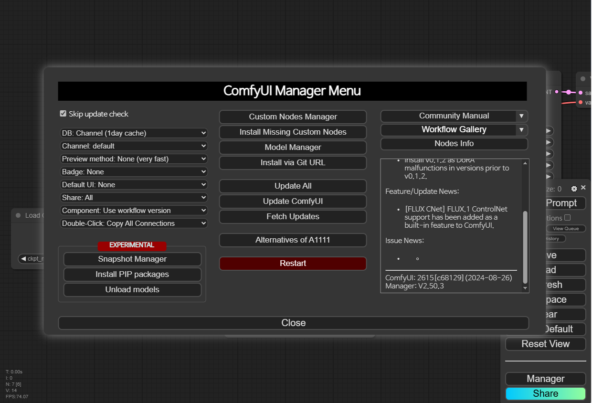Open the Double-Click: Copy All Connections dropdown
Viewport: 592px width, 403px height.
(134, 223)
